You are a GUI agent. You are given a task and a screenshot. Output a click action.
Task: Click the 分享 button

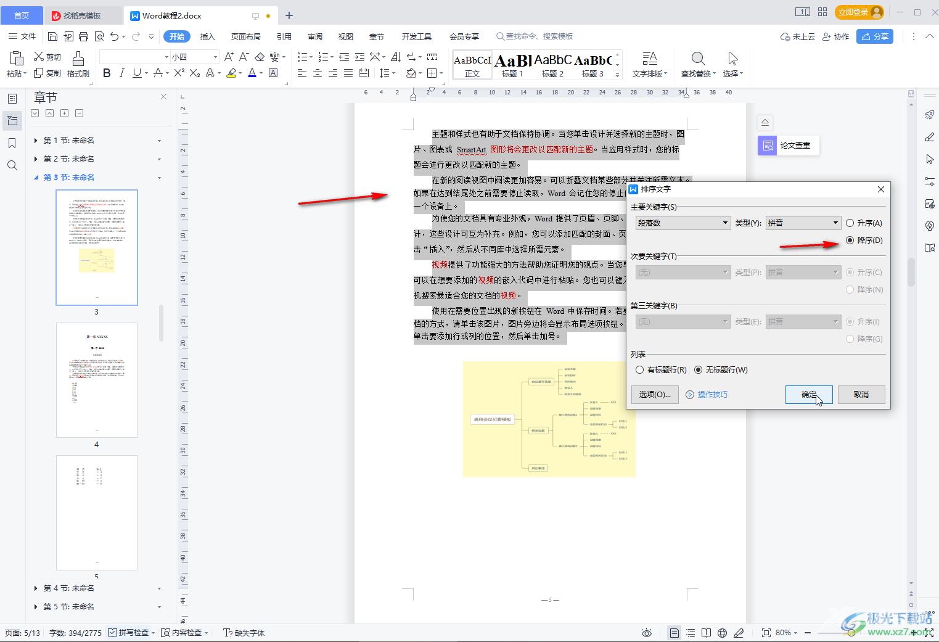pyautogui.click(x=875, y=36)
